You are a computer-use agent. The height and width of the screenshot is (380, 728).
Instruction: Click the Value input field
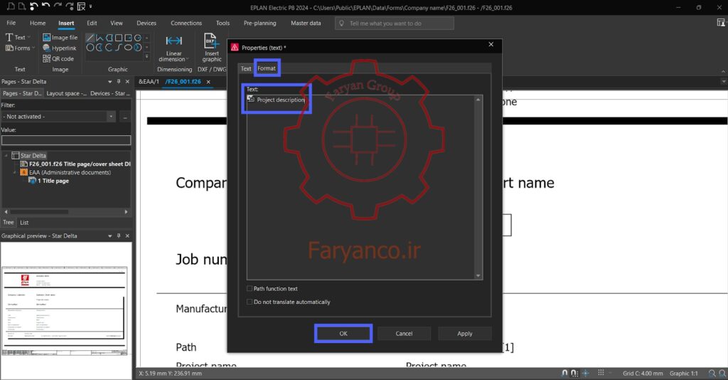tap(66, 140)
